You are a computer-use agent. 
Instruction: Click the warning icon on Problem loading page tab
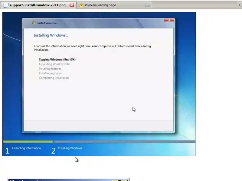(x=81, y=5)
